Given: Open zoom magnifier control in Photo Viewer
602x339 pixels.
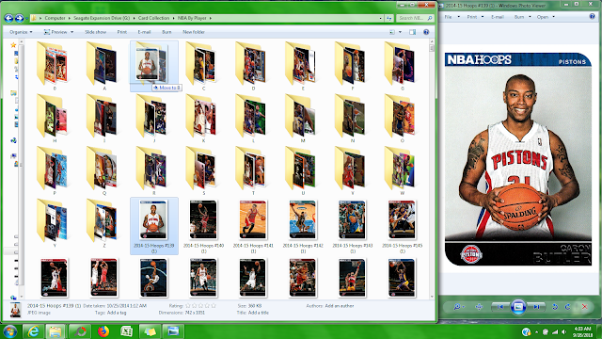Looking at the screenshot, I should point(458,307).
